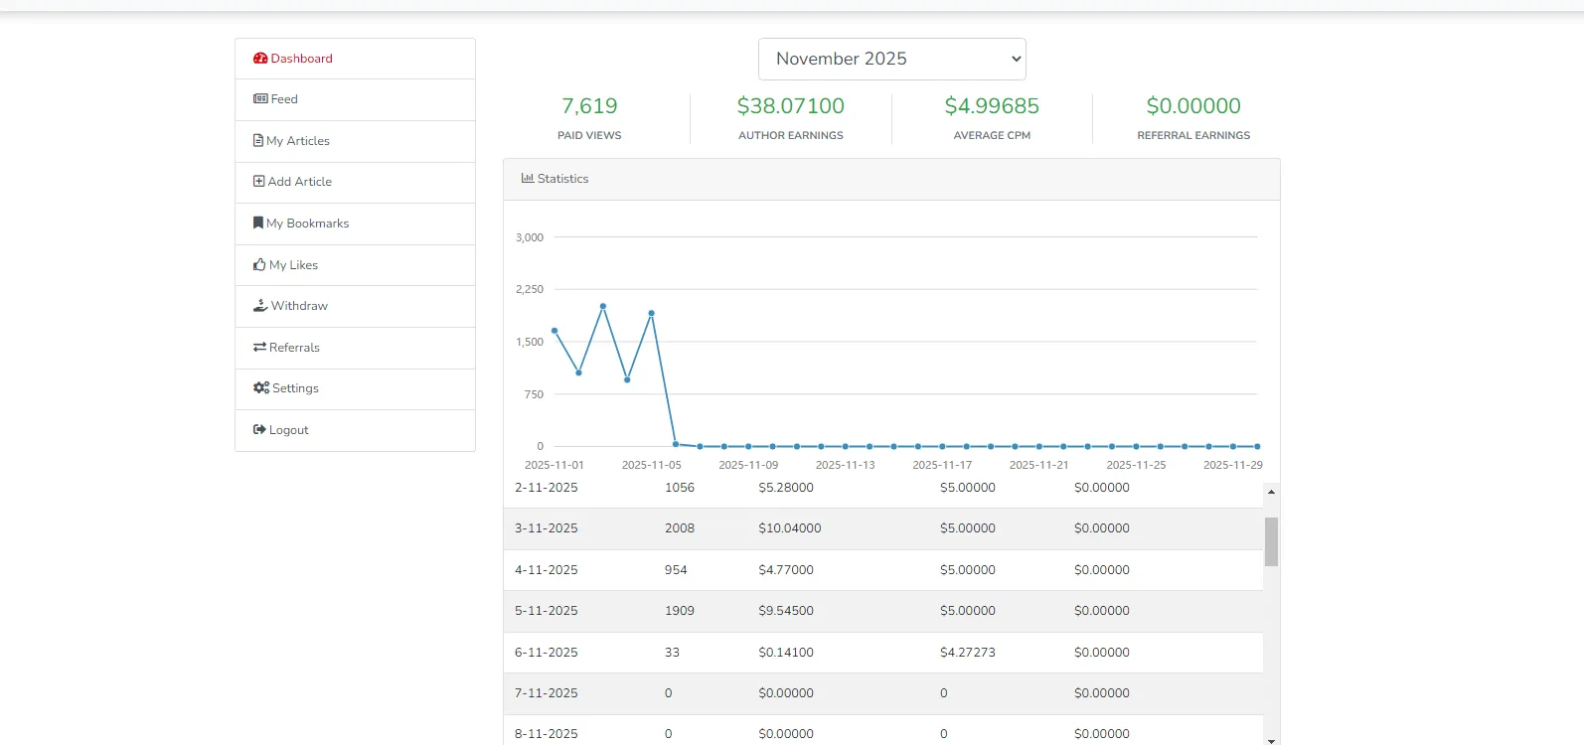The height and width of the screenshot is (745, 1584).
Task: Select the Logout link
Action: coord(288,430)
